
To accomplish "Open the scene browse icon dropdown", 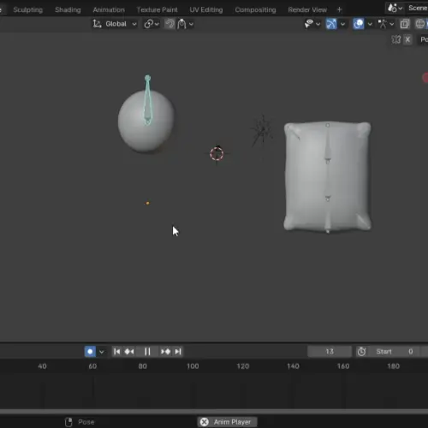I will pos(395,8).
